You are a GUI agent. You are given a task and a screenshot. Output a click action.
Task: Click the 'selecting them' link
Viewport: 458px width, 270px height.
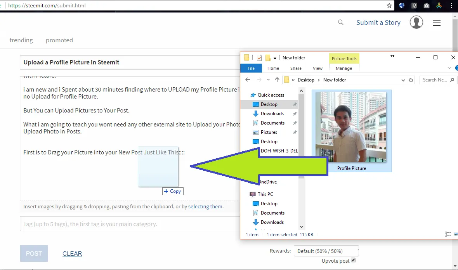205,206
